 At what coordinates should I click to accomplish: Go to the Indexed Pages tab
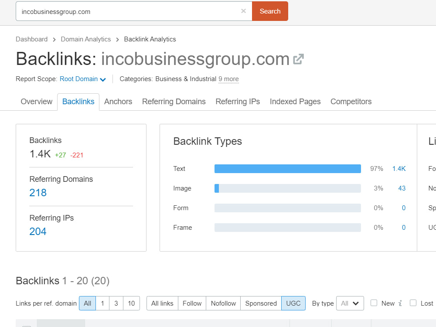[x=295, y=102]
